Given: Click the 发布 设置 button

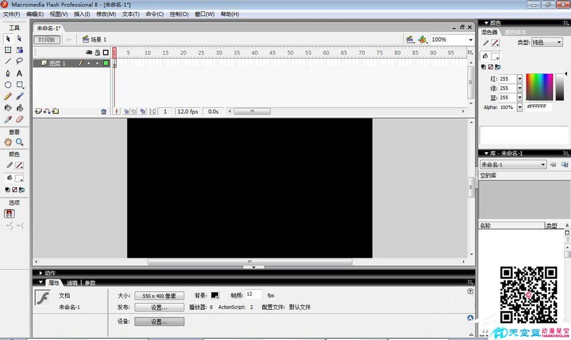Looking at the screenshot, I should pos(159,307).
